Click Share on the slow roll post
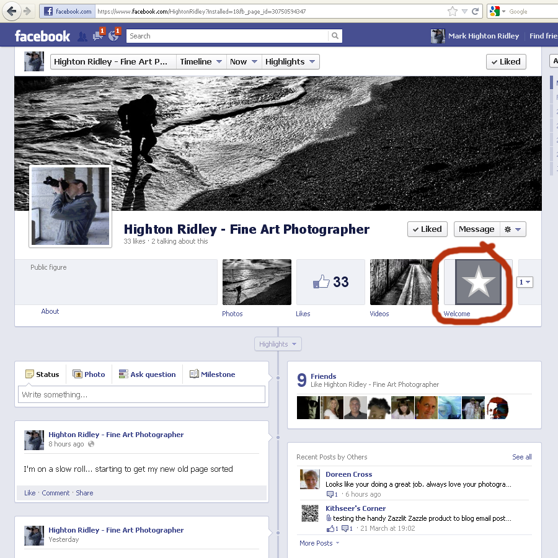The height and width of the screenshot is (558, 558). 84,493
